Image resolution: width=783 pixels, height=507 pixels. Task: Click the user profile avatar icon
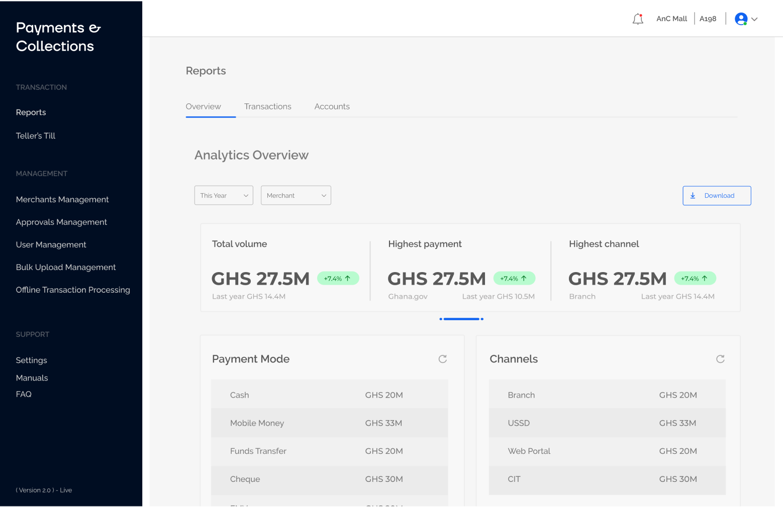741,19
